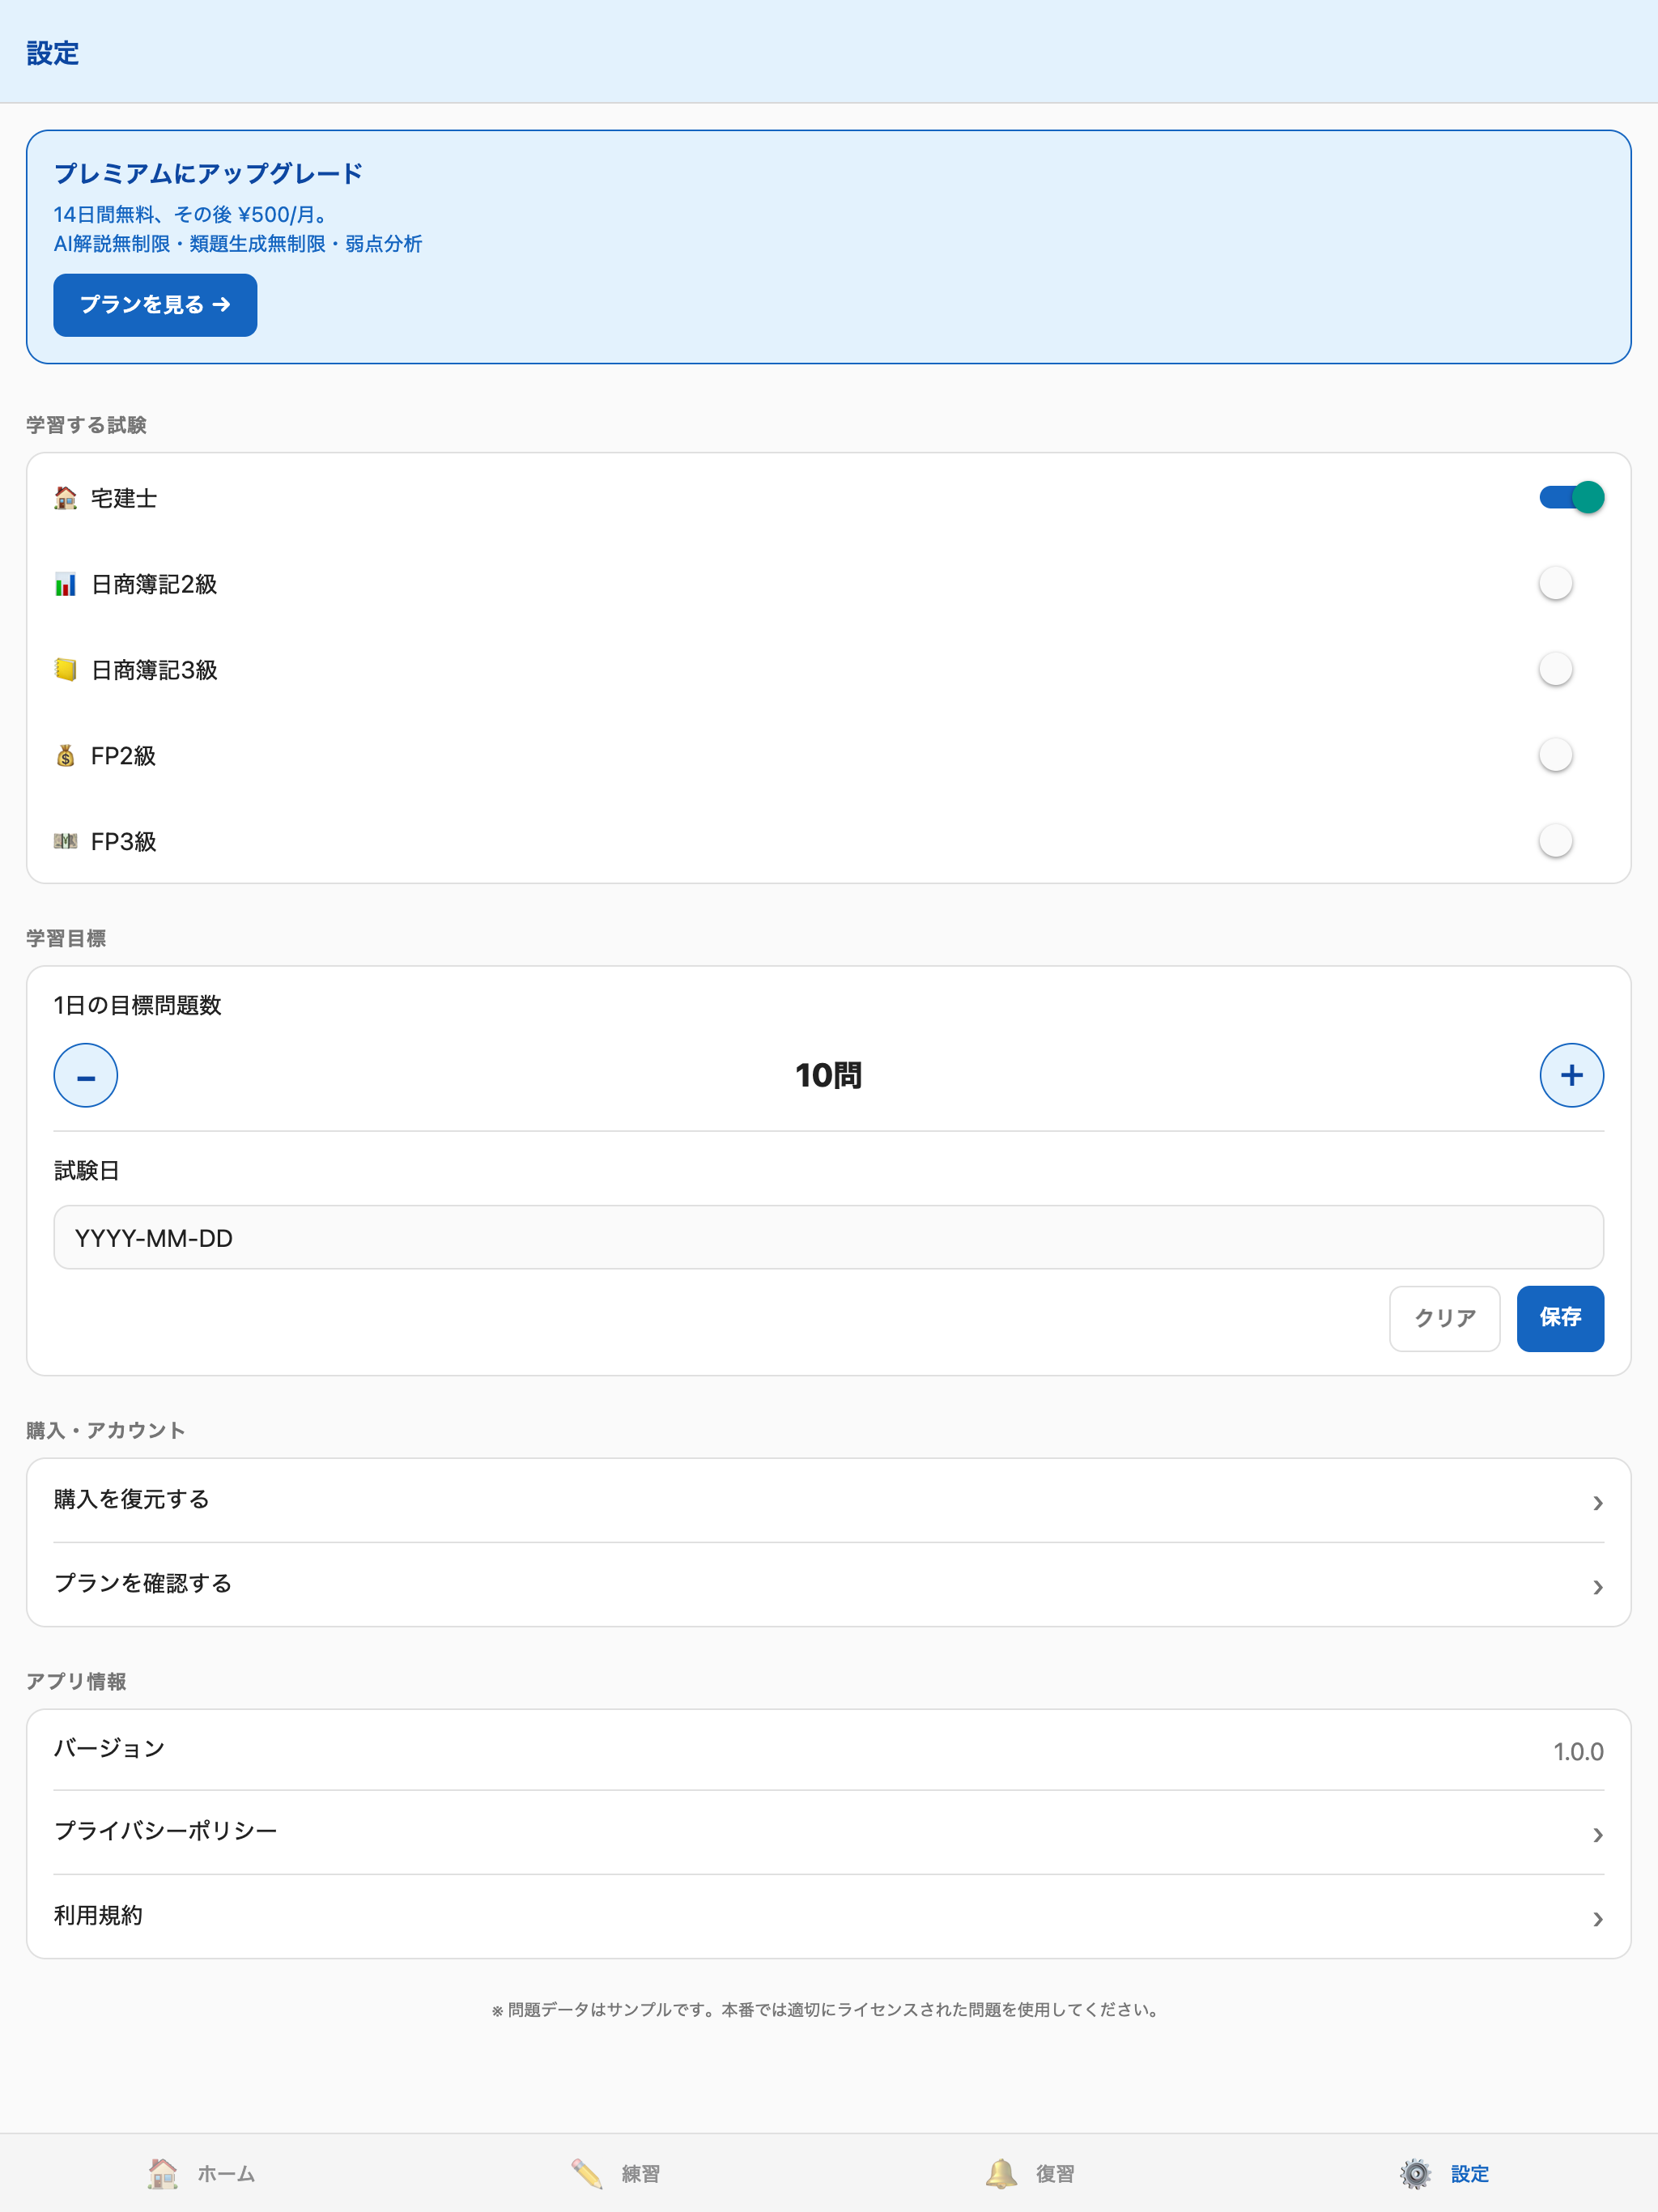
Task: Enable the 日商簿記2級 toggle
Action: (x=1571, y=583)
